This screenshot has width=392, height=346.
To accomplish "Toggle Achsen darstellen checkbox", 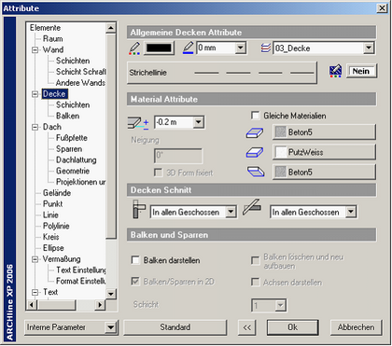I will point(256,282).
